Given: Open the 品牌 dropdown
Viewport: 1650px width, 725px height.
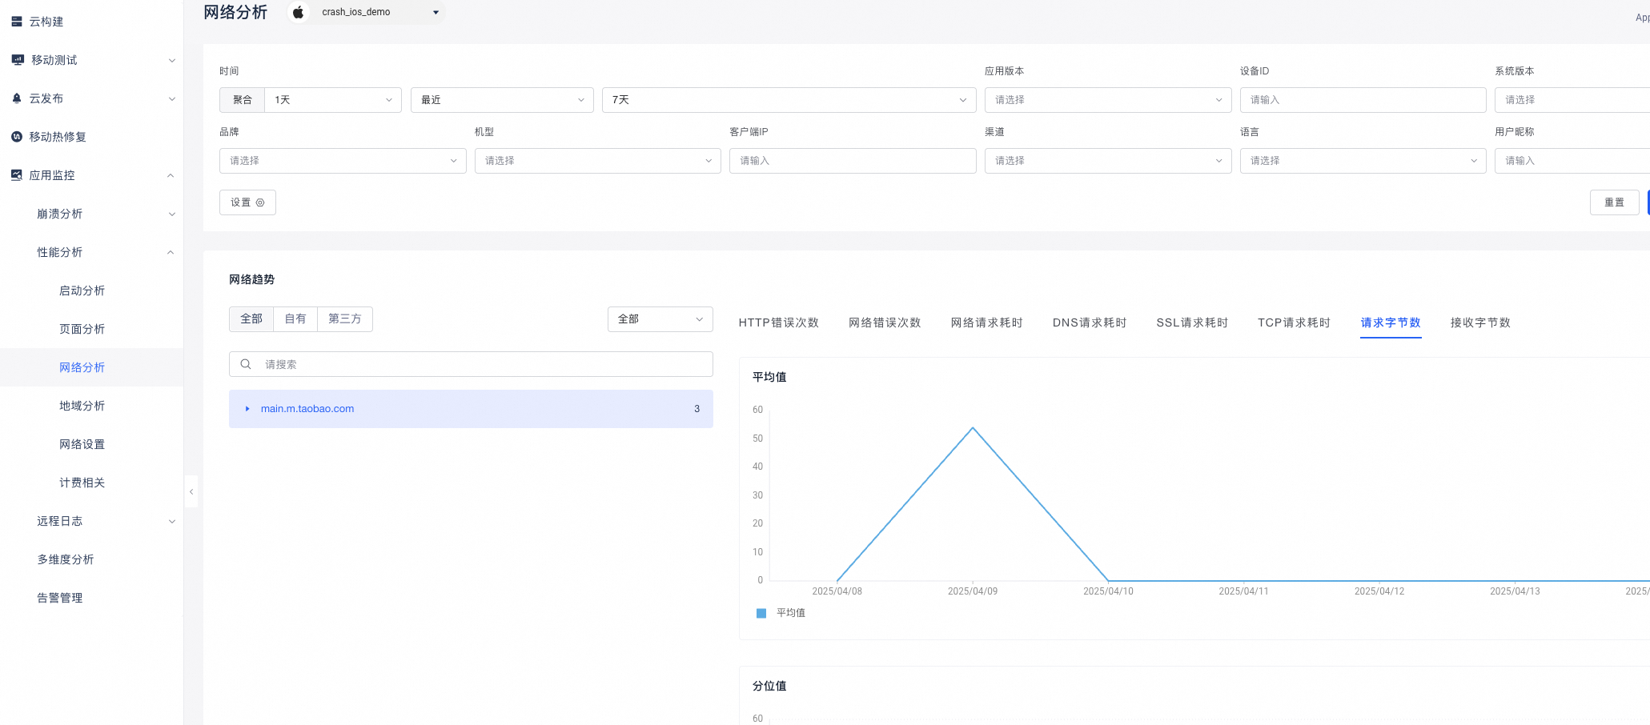Looking at the screenshot, I should coord(343,161).
